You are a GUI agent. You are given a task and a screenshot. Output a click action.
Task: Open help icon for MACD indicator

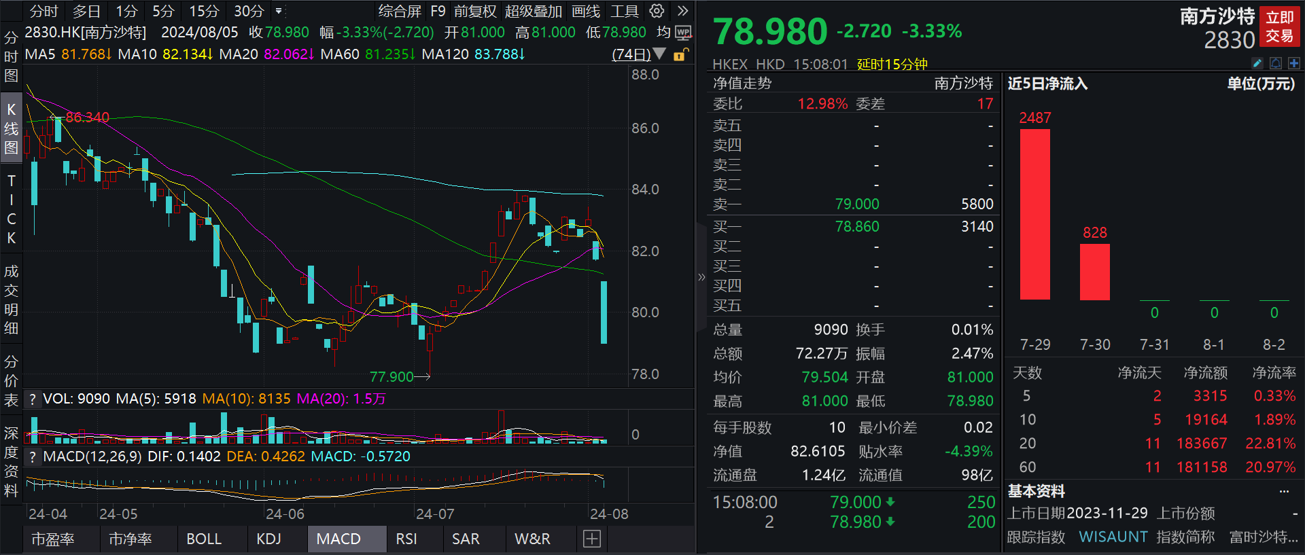click(32, 456)
